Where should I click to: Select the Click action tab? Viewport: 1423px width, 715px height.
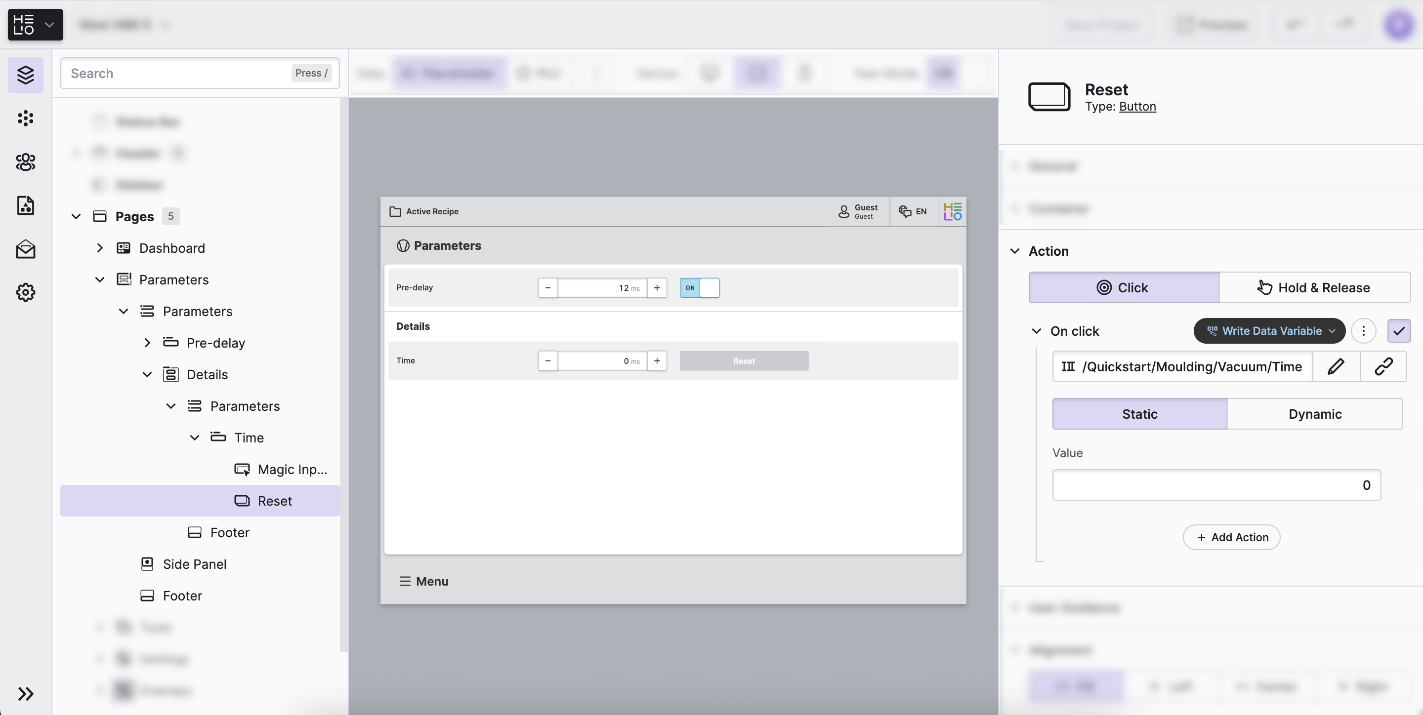(x=1124, y=288)
